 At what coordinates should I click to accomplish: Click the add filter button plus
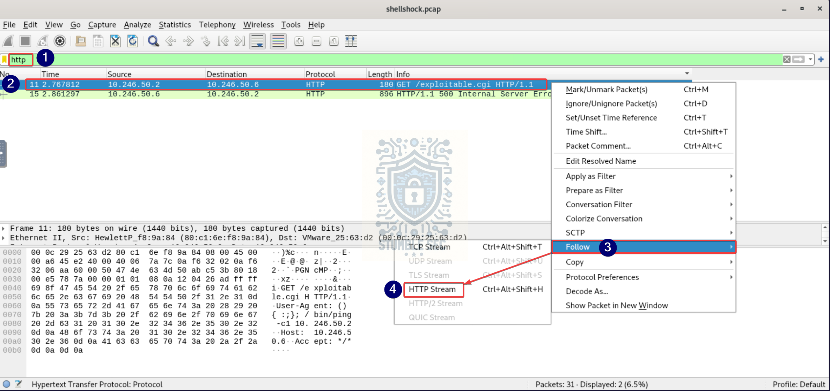[821, 60]
